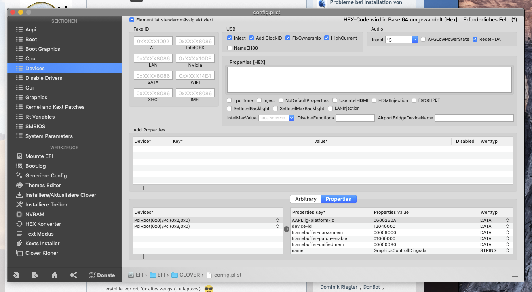The height and width of the screenshot is (292, 532).
Task: Click the share icon in bottom toolbar
Action: (74, 275)
